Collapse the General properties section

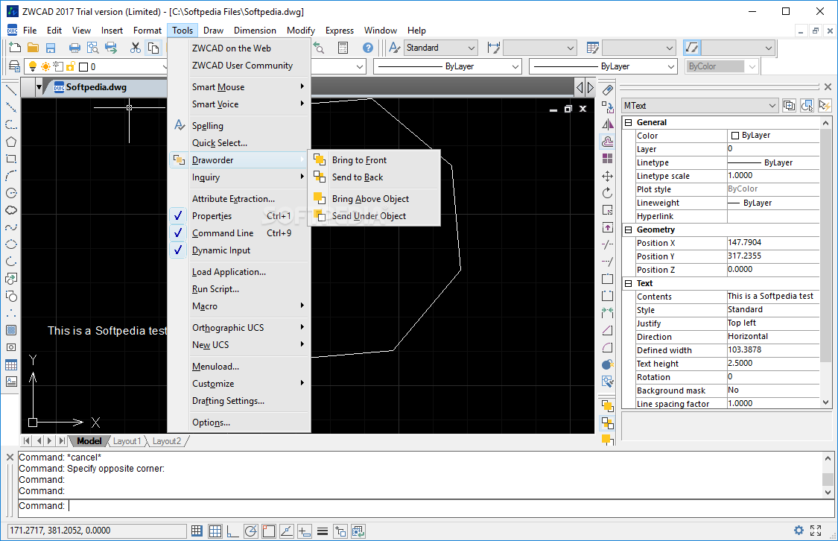[629, 122]
